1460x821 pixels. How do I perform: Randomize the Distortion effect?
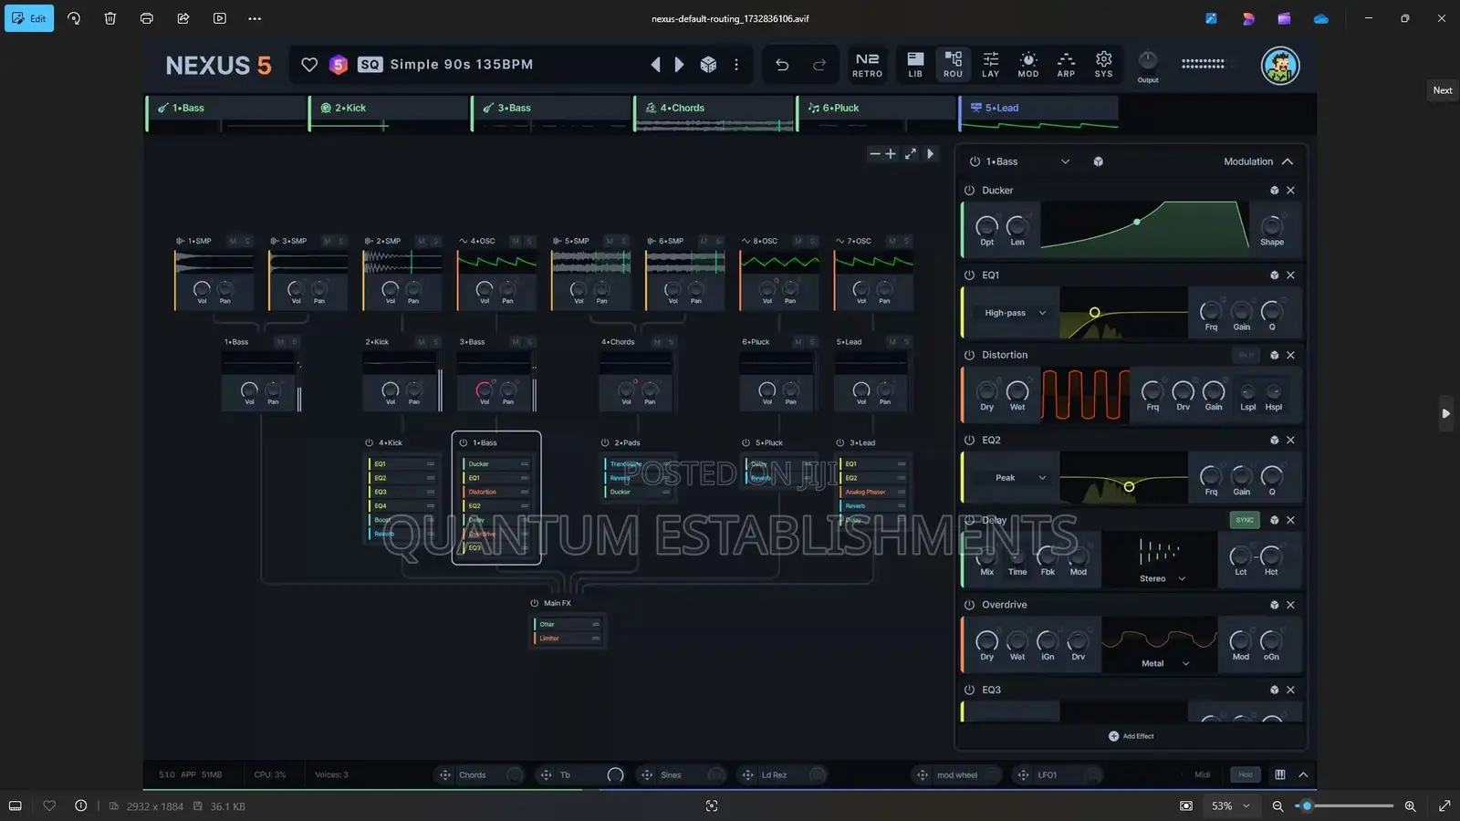[x=1275, y=355]
